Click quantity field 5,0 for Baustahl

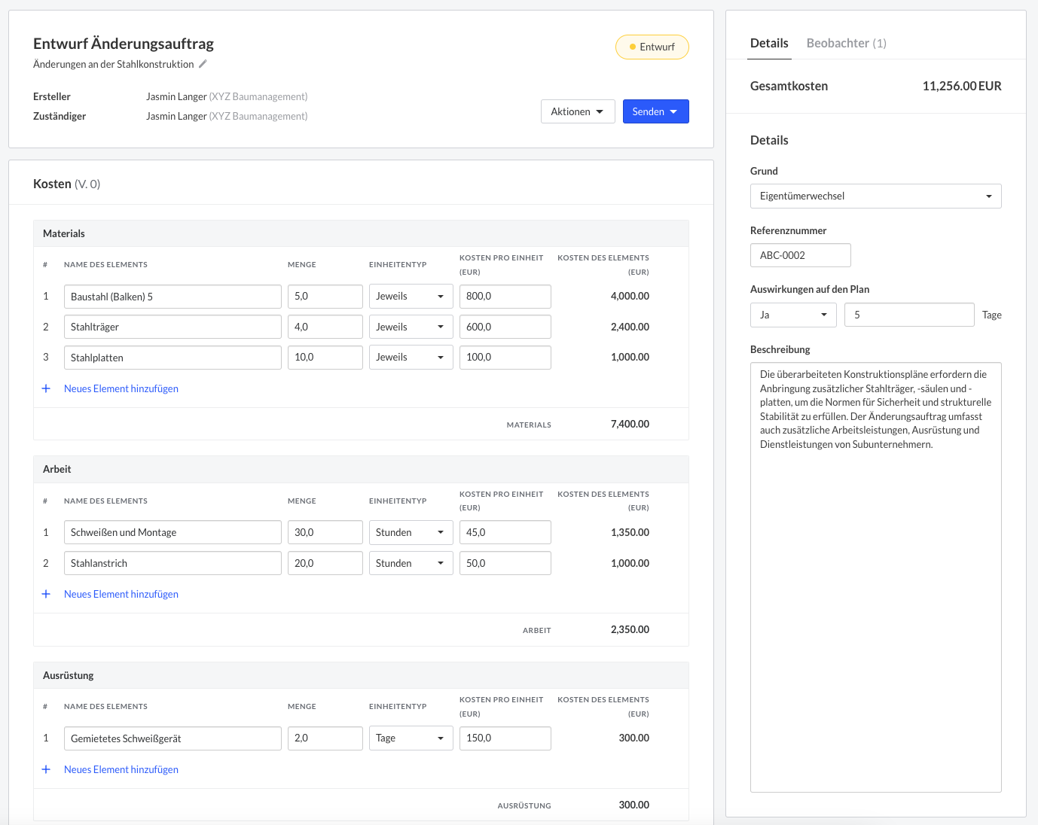click(325, 297)
